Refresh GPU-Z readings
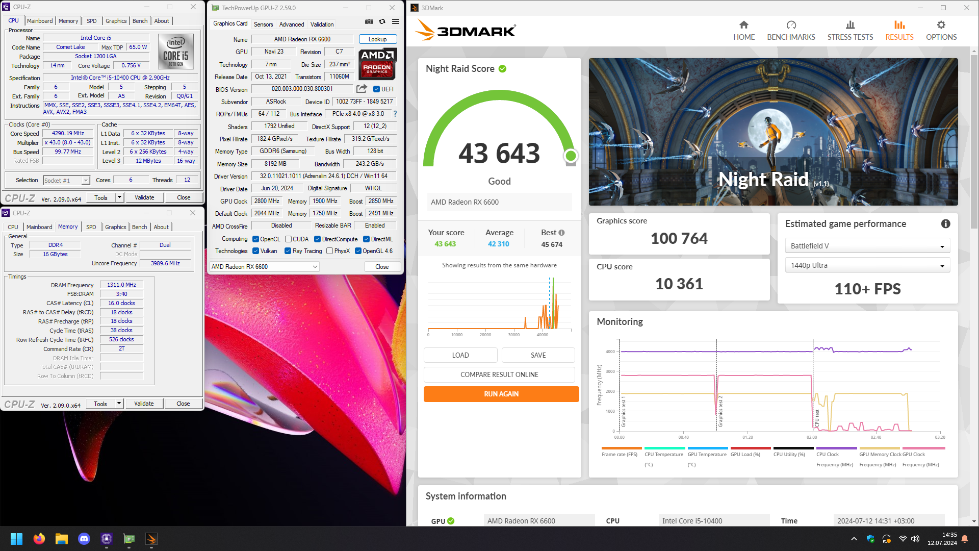The image size is (979, 551). click(382, 21)
